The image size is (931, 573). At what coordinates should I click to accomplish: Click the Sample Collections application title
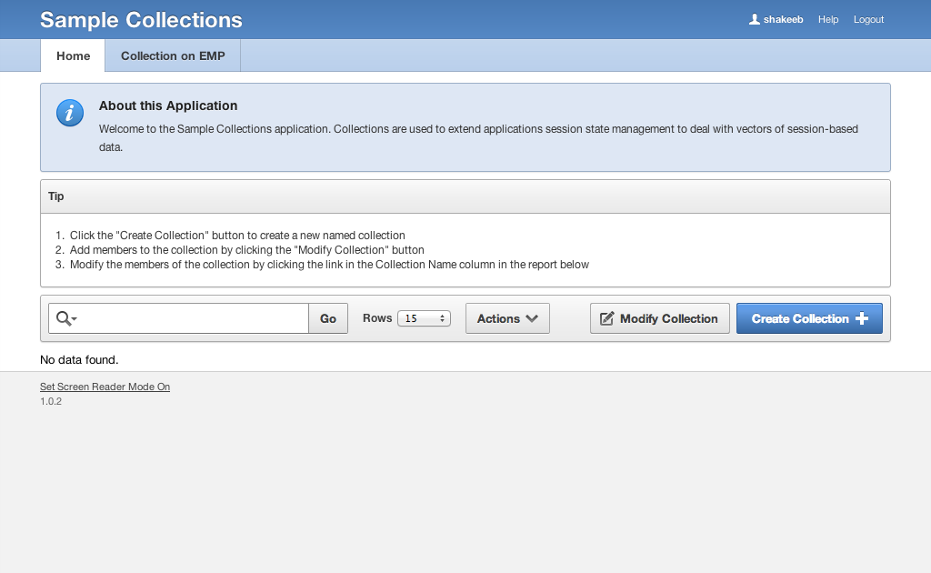(x=141, y=19)
